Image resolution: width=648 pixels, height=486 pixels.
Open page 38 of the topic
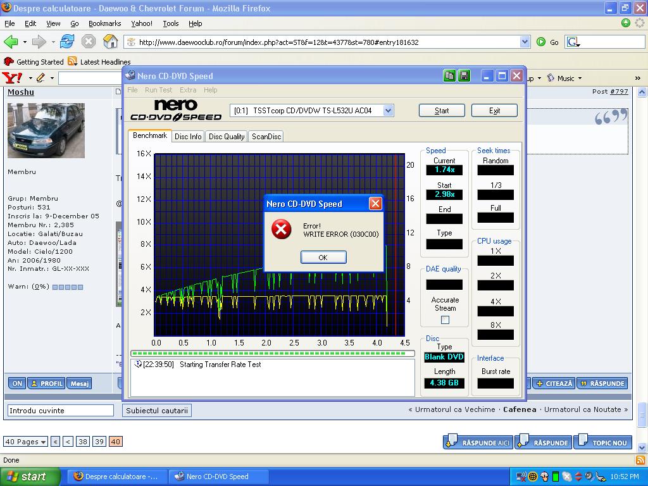(x=83, y=442)
